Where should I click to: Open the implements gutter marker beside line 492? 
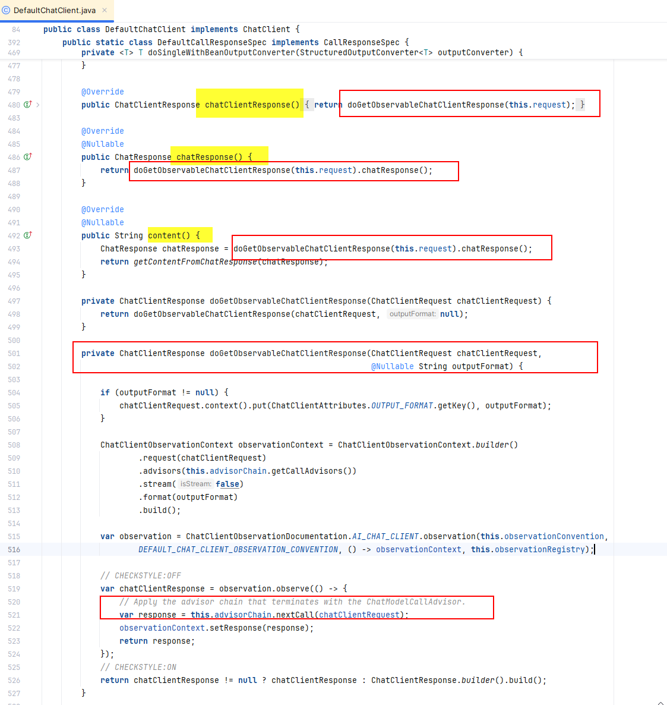click(27, 235)
